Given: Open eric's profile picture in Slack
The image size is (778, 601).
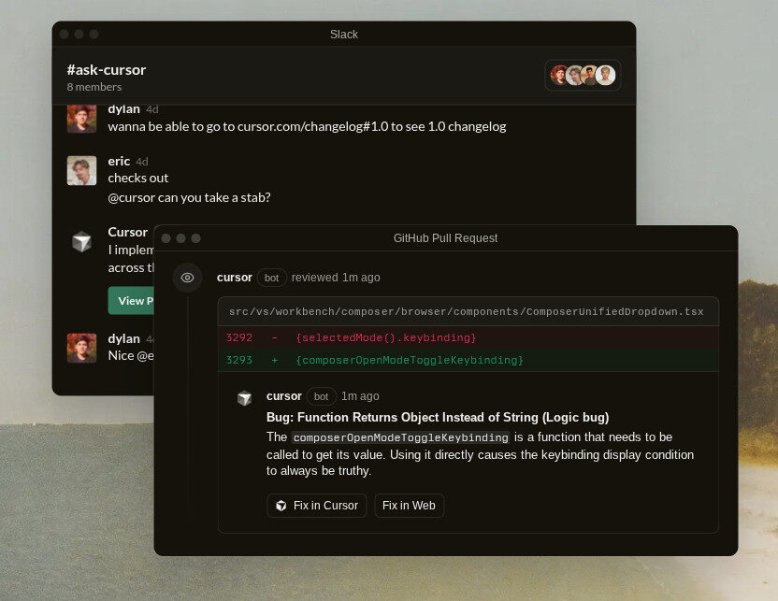Looking at the screenshot, I should coord(82,171).
